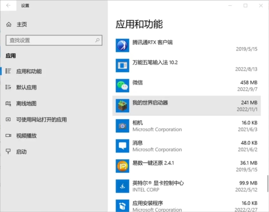Image resolution: width=269 pixels, height=212 pixels.
Task: Click the 腾讯通RTX 客户端 app icon
Action: coord(122,45)
